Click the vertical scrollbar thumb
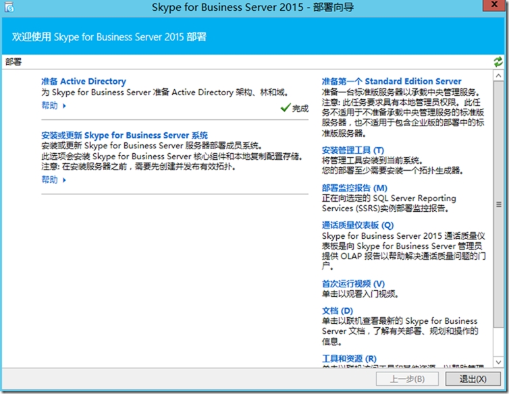The image size is (509, 394). tap(499, 204)
